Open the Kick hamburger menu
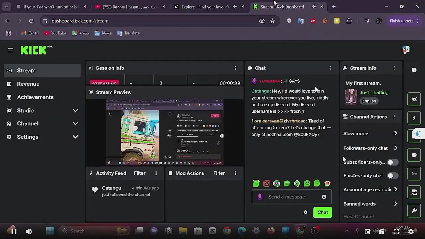 (x=11, y=50)
